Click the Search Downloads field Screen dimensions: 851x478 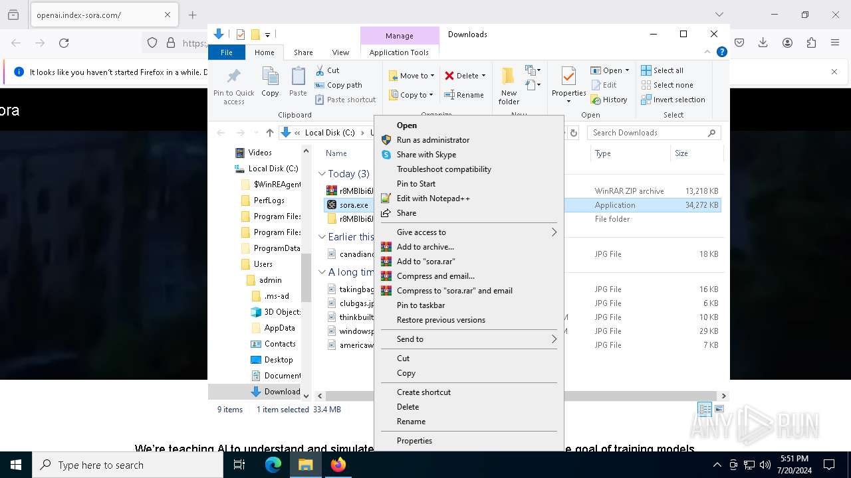[654, 133]
